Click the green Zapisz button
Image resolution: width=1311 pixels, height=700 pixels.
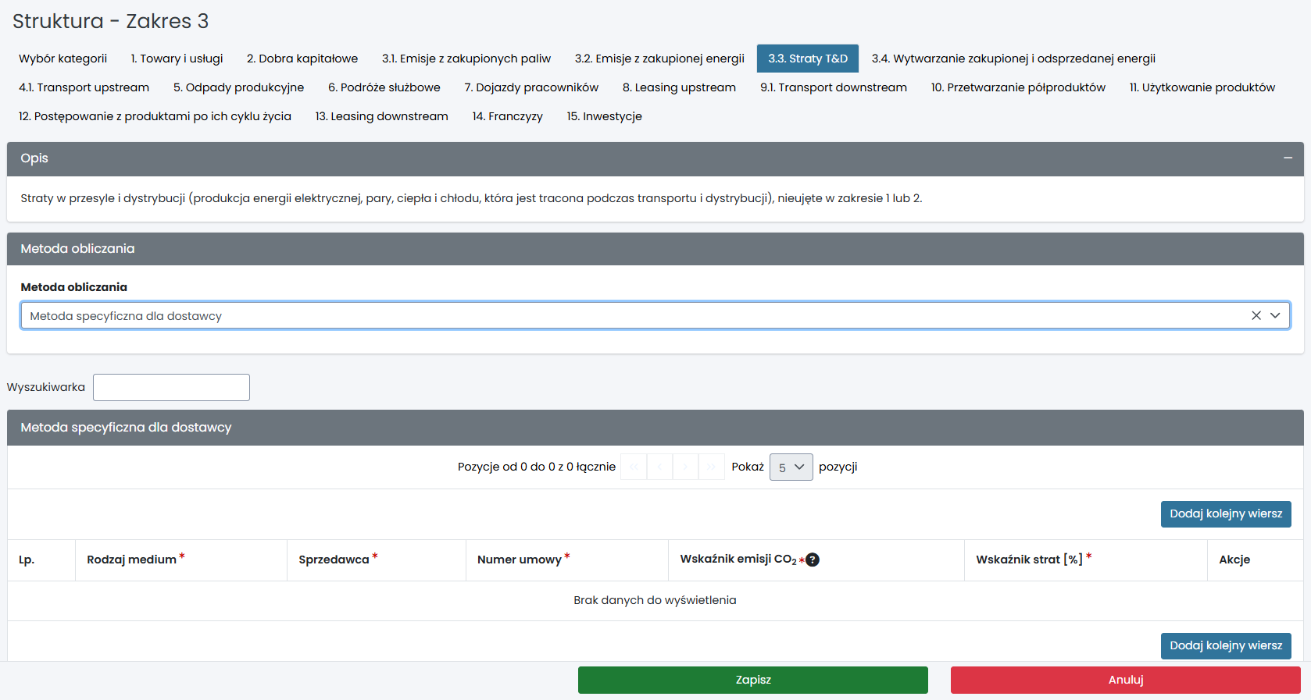point(752,680)
